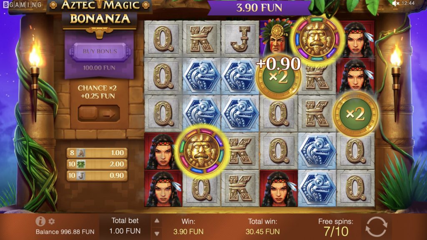This screenshot has height=240, width=427.
Task: Select the leaf symbol win entry 2.00
Action: coord(97,164)
